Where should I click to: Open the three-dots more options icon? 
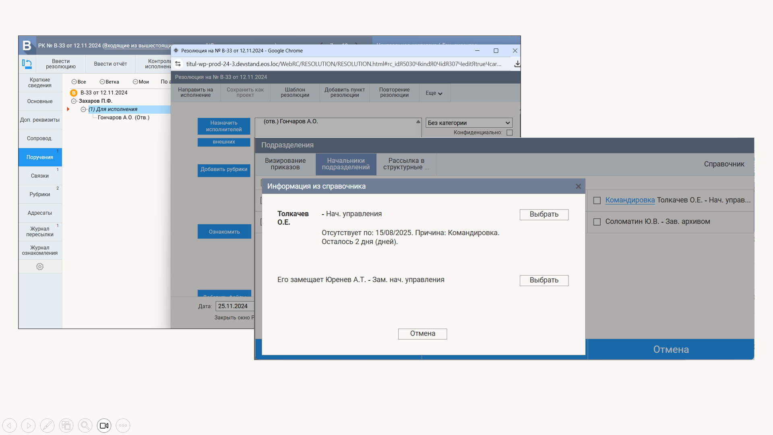point(123,425)
